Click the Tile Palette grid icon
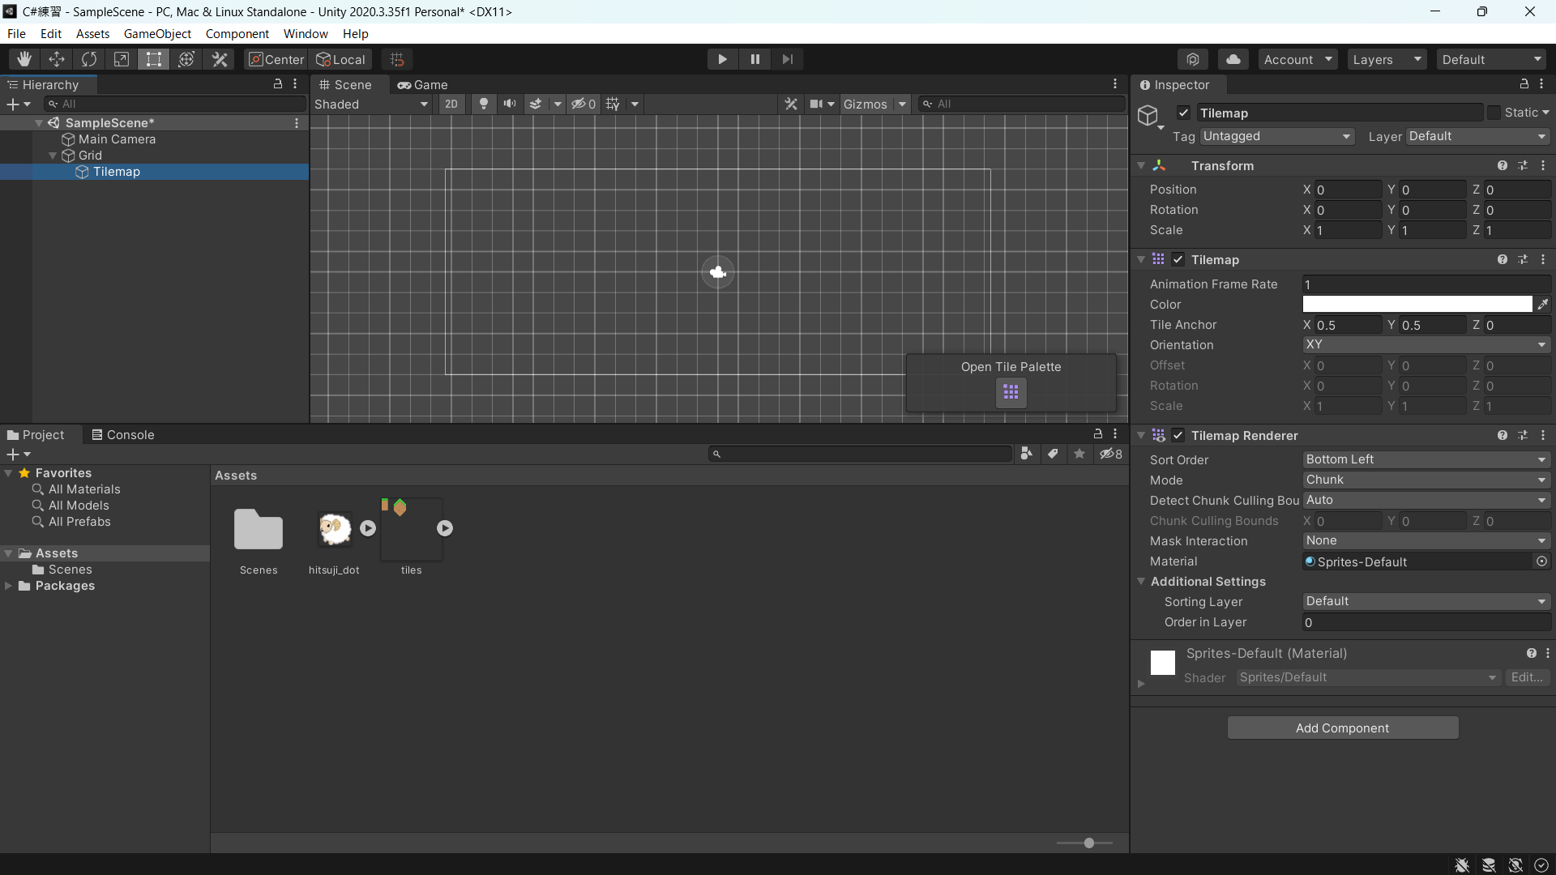Screen dimensions: 1556x875 [1011, 393]
